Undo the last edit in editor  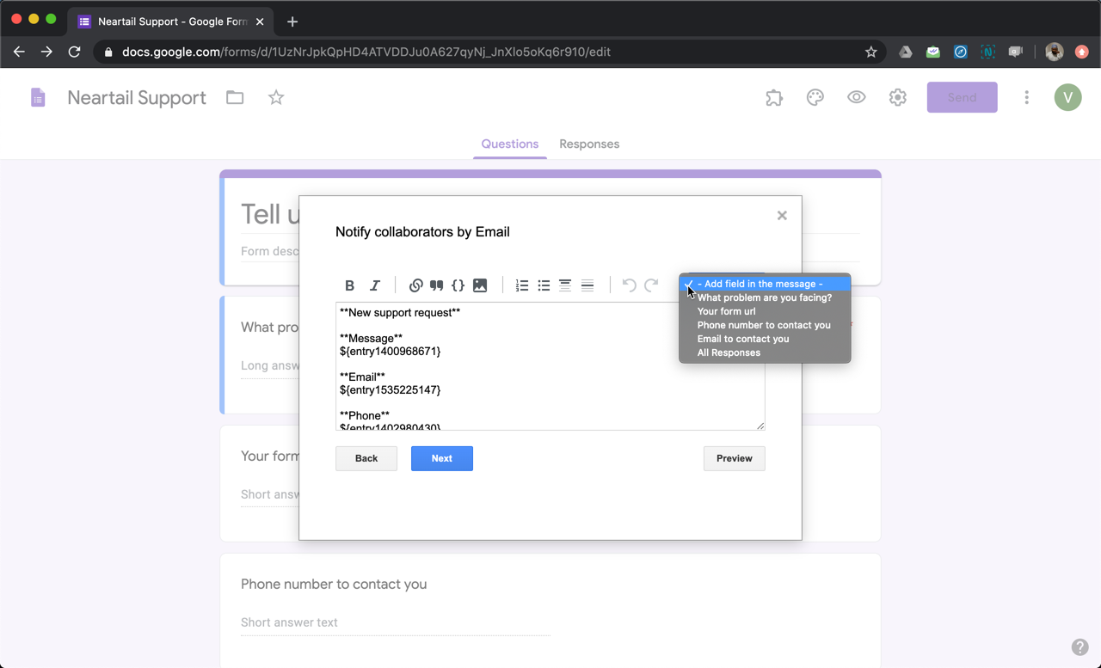tap(629, 285)
